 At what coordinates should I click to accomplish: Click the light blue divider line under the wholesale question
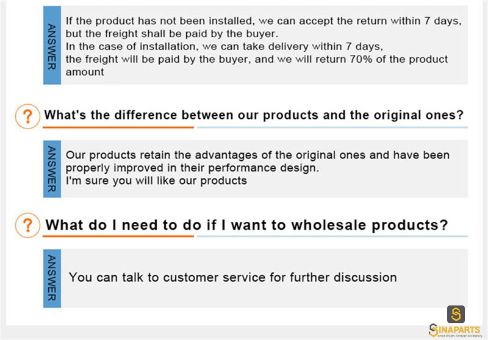pos(332,236)
